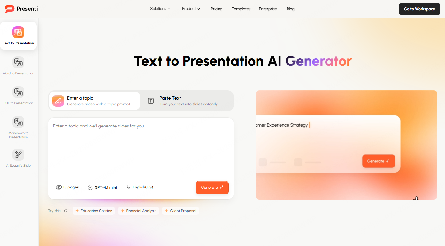
Task: Open the Pricing page
Action: [x=216, y=9]
